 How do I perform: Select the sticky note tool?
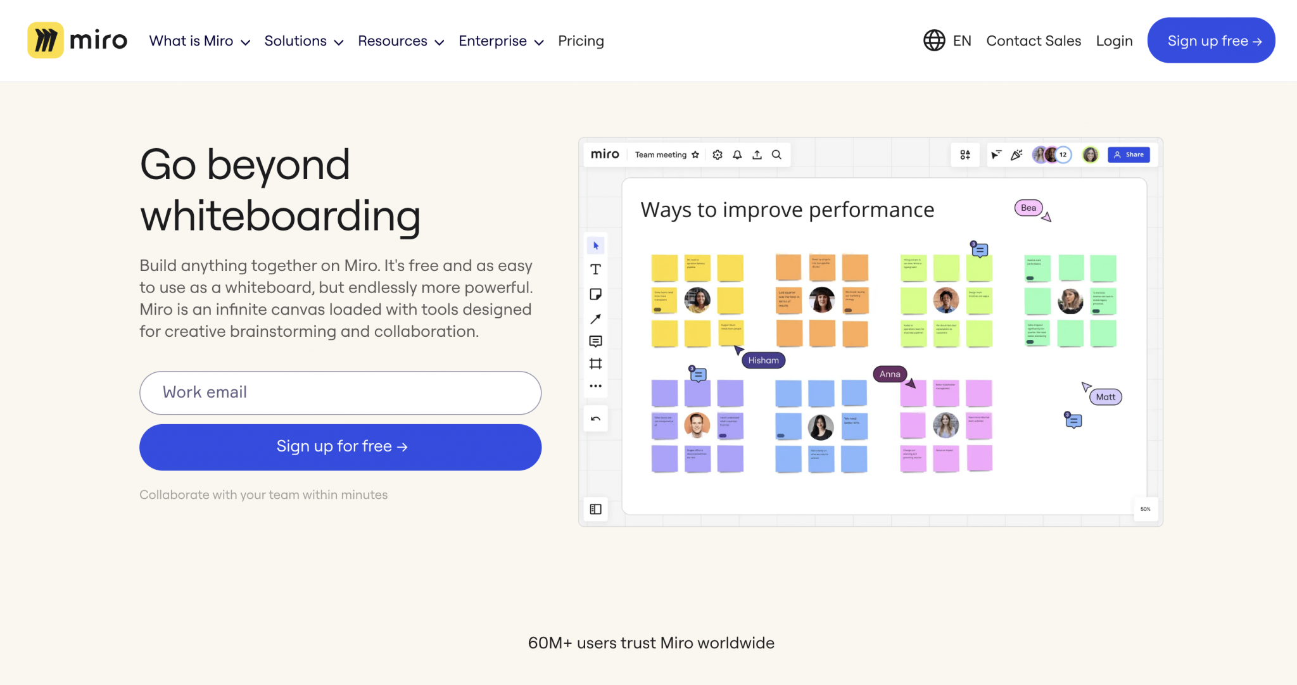595,294
